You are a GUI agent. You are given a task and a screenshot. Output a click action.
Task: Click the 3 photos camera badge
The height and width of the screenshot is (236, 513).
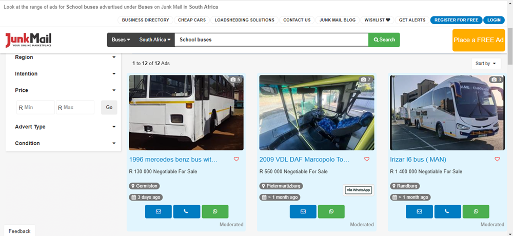[497, 80]
